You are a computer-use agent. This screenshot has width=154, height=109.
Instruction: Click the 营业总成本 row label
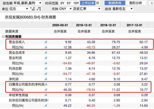pyautogui.click(x=17, y=53)
